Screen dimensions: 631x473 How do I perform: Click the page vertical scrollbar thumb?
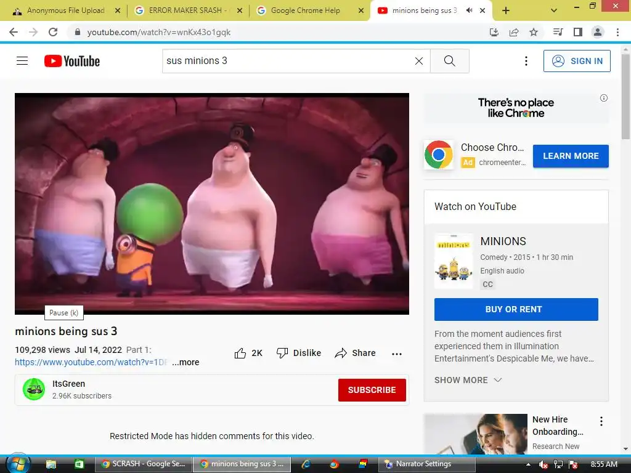tap(626, 97)
